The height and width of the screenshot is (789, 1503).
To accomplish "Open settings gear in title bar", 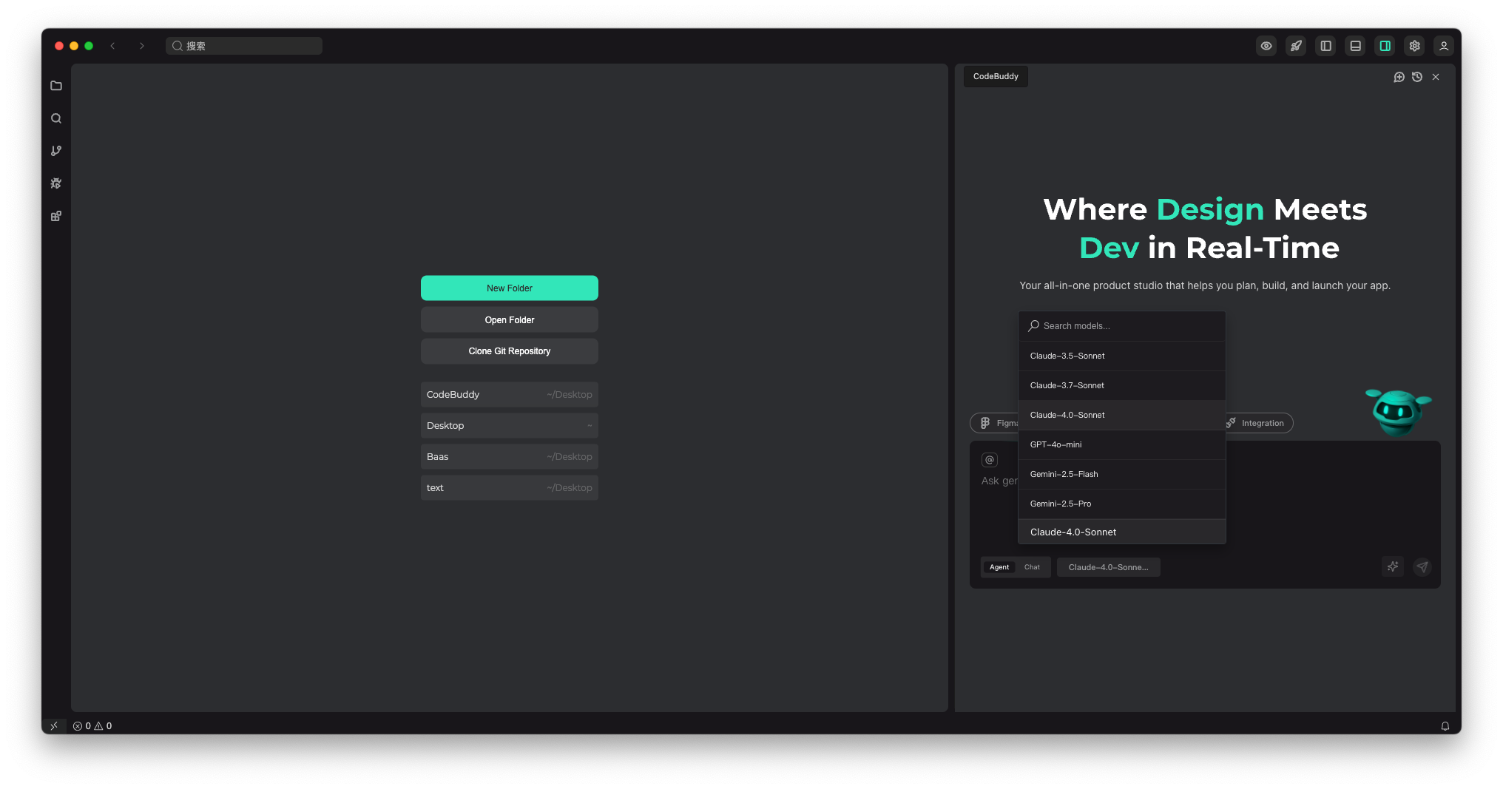I will pos(1414,46).
